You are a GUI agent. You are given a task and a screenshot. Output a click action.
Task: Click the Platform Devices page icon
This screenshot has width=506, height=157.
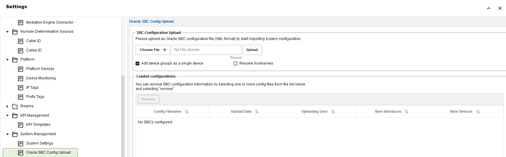click(20, 69)
